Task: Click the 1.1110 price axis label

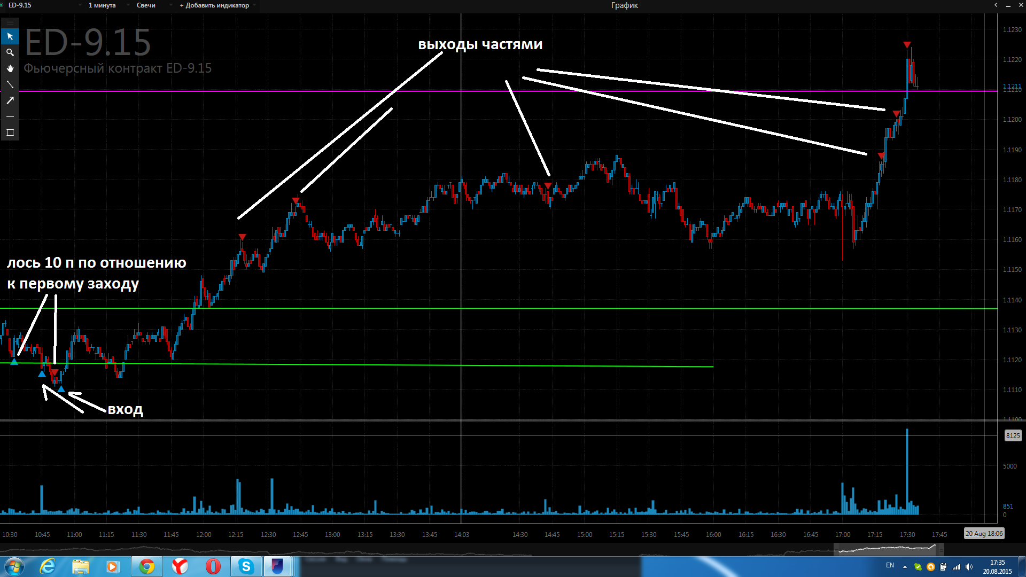Action: 1012,390
